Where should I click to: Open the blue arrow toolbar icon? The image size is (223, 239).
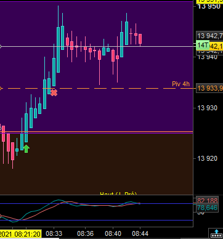(x=216, y=233)
